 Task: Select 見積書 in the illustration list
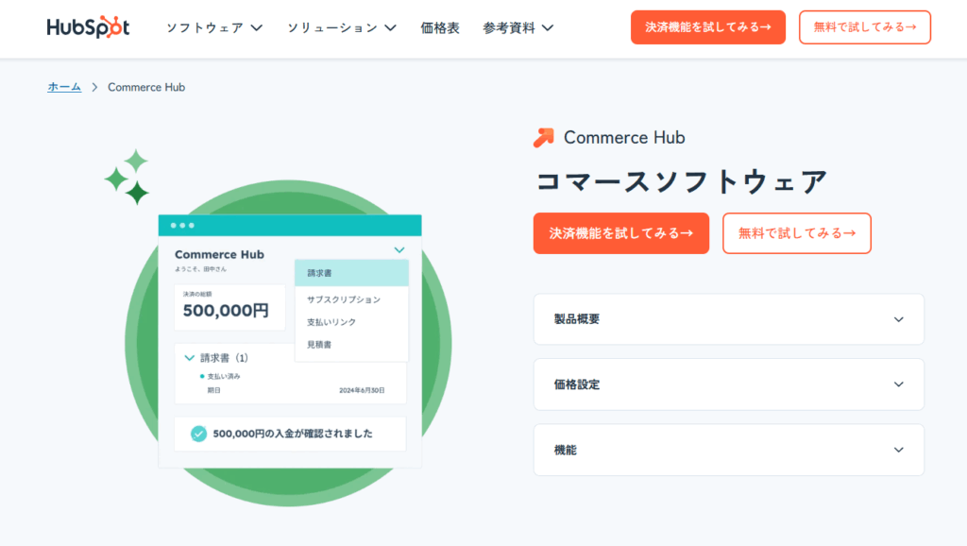tap(319, 344)
